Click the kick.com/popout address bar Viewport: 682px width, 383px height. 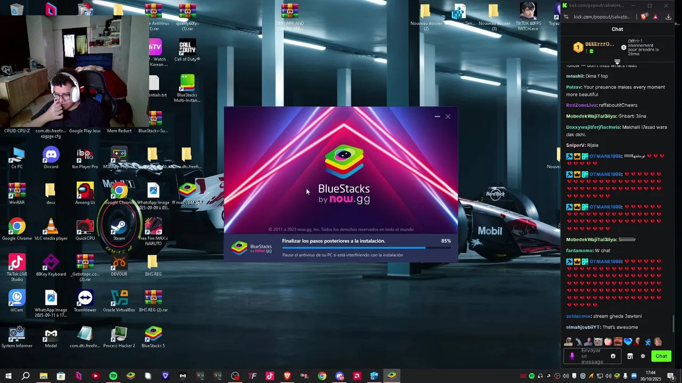click(602, 16)
